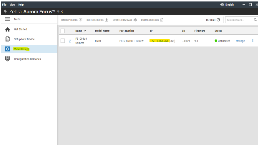This screenshot has height=145, width=259.
Task: Click the Model Name column header
Action: [x=102, y=31]
